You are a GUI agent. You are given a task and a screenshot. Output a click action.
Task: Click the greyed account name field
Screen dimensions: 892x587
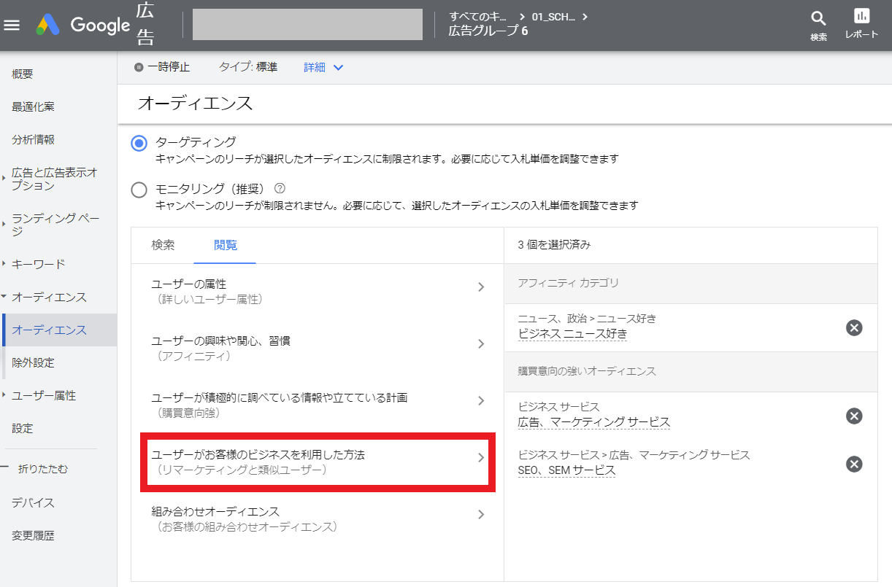coord(307,24)
